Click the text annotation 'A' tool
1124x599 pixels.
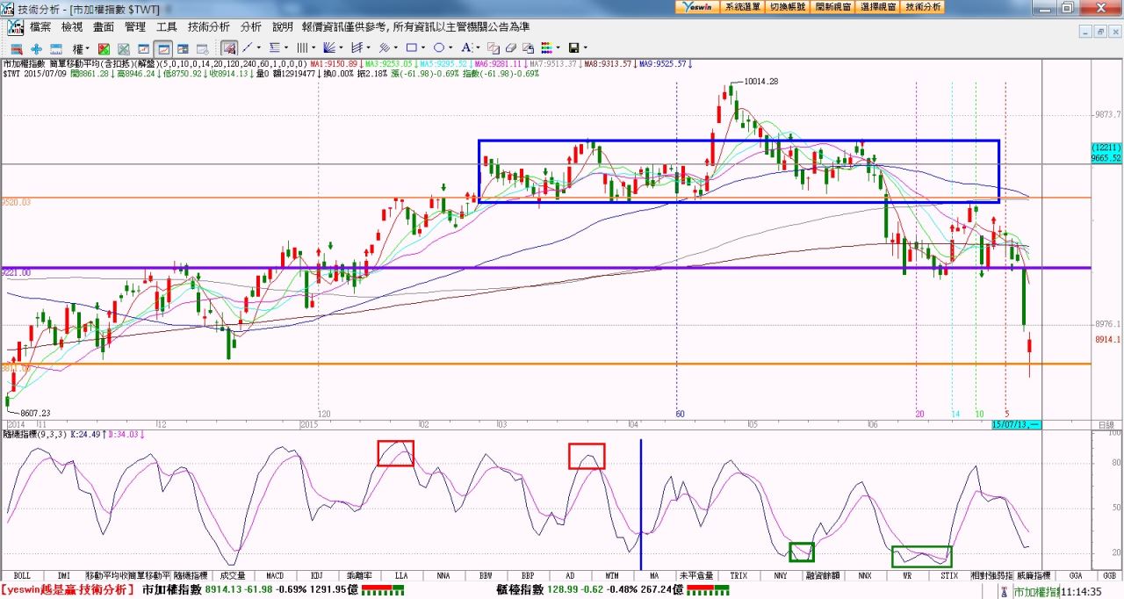(x=465, y=47)
